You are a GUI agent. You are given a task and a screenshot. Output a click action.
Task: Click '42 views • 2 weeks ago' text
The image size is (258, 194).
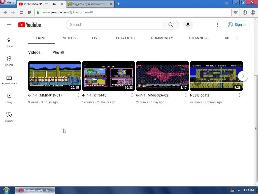206,102
